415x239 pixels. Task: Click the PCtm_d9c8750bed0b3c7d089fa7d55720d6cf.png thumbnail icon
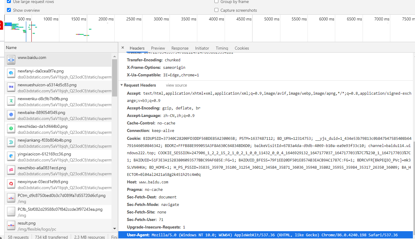11,198
